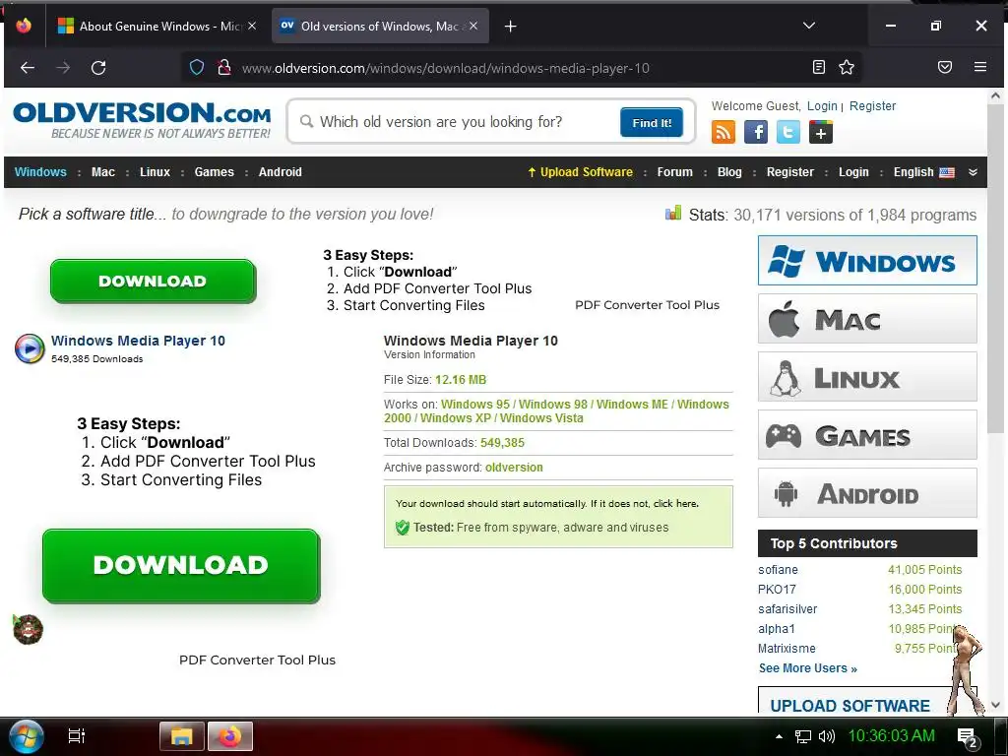Viewport: 1008px width, 756px height.
Task: Click Login in the dark navigation bar
Action: click(853, 172)
